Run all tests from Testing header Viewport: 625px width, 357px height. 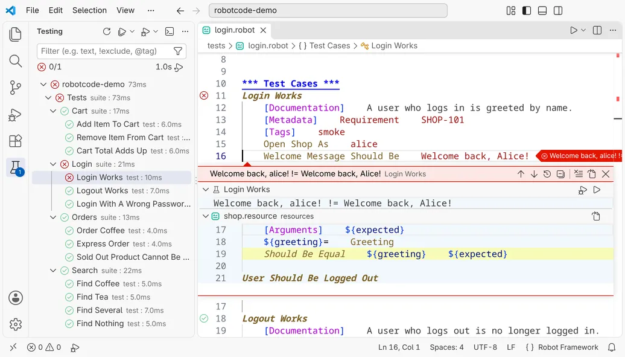(122, 31)
